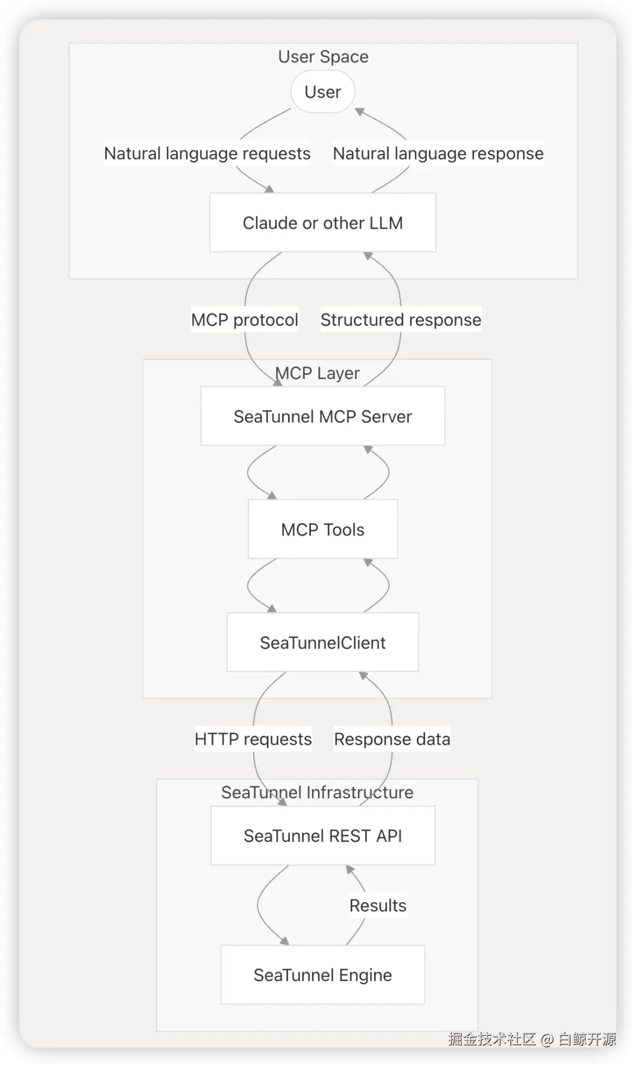636x1067 pixels.
Task: Click the HTTP requests edge label
Action: [x=253, y=739]
